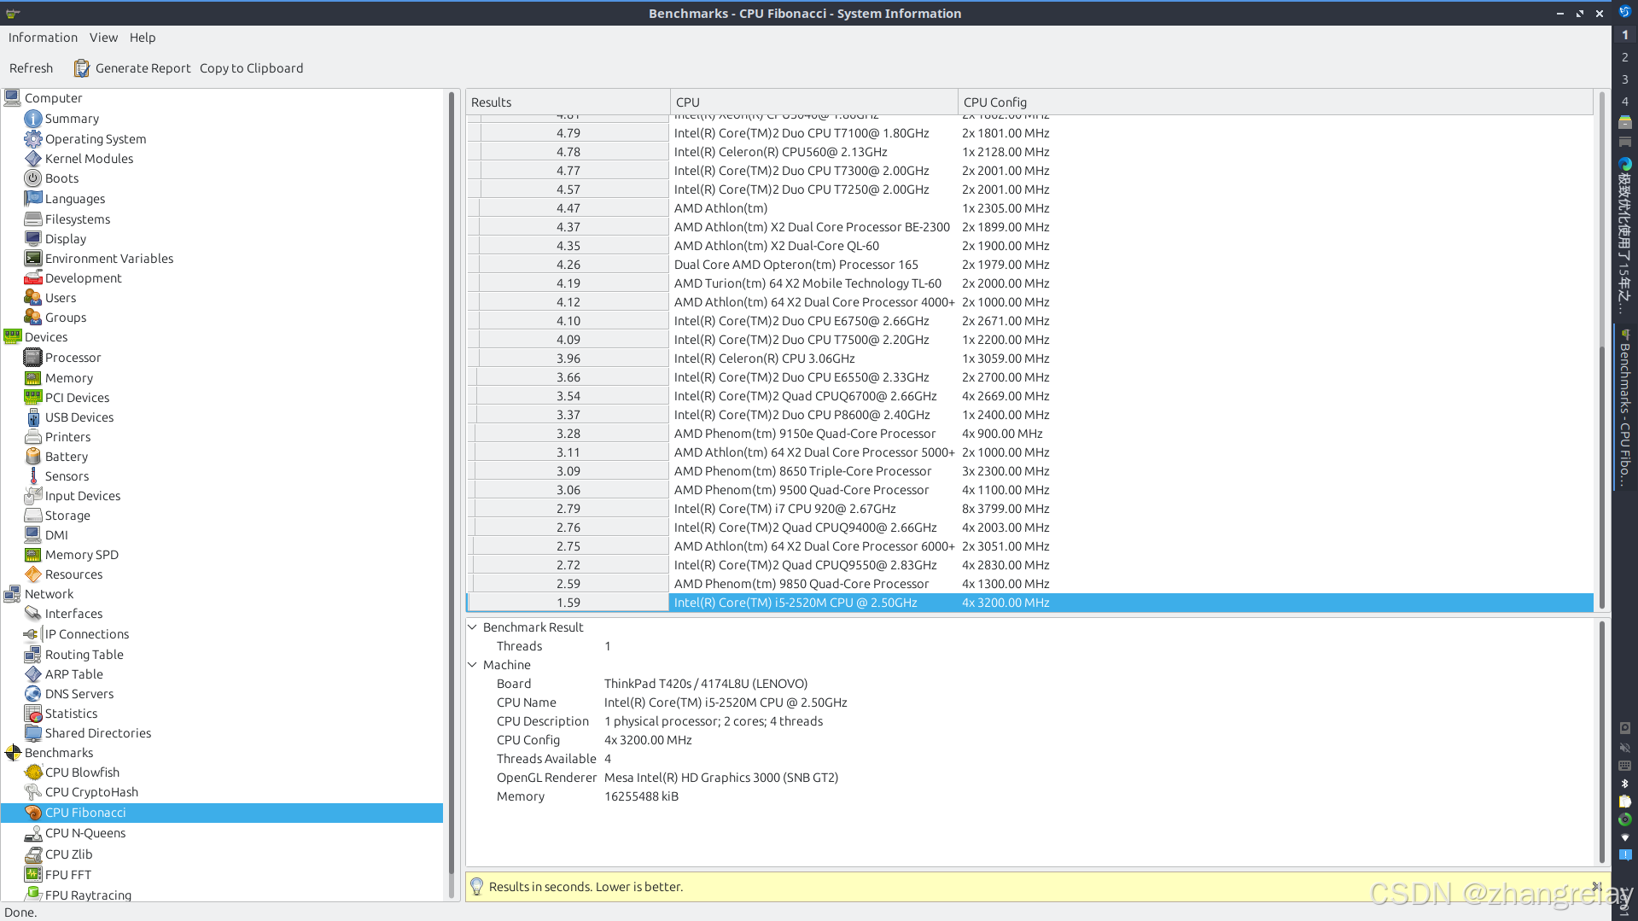Open the Shared Directories entry

(x=97, y=733)
